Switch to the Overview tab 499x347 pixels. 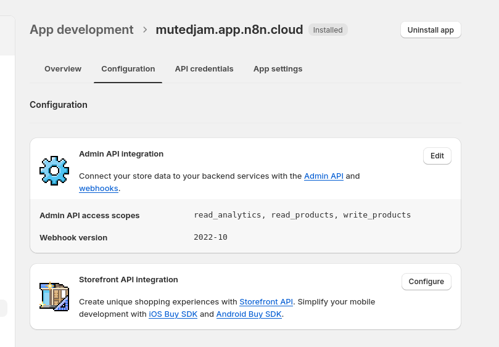tap(63, 69)
